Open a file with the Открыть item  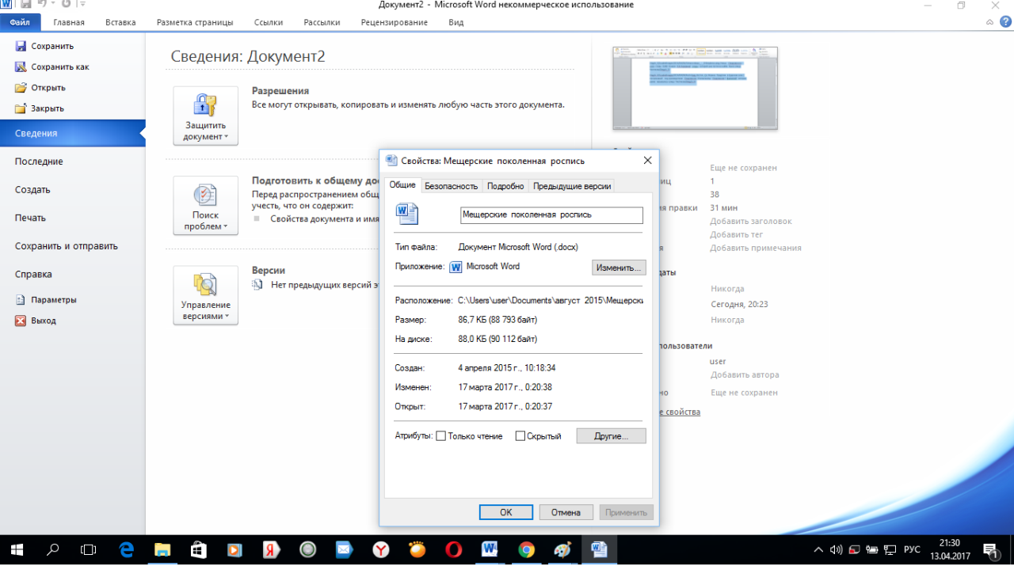point(40,87)
